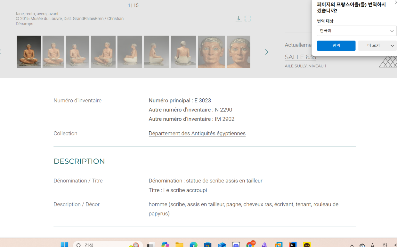
Task: Click the caption face, recto, avers, avant
Action: click(37, 14)
